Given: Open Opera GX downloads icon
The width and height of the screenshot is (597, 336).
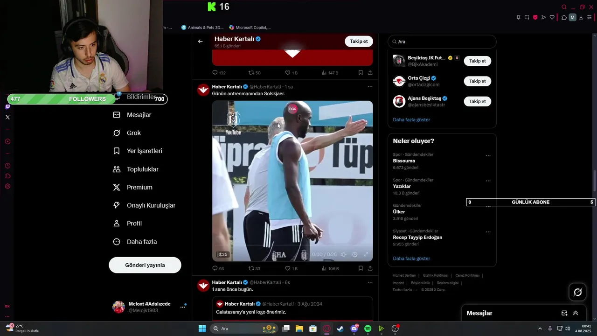Looking at the screenshot, I should (x=581, y=17).
